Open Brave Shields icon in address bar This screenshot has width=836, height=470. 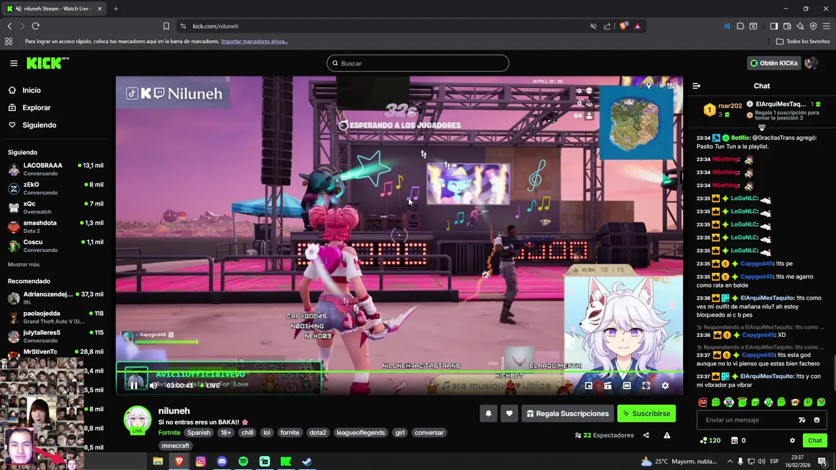click(x=624, y=26)
